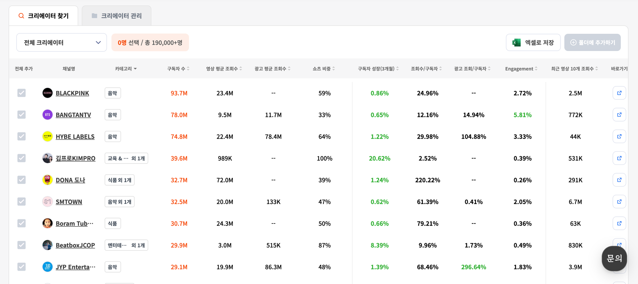Click ad view ratio 296.64%
Image resolution: width=638 pixels, height=284 pixels.
tap(474, 267)
